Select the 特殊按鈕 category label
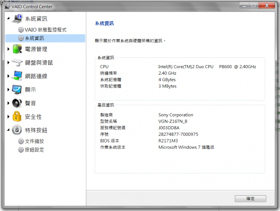 pyautogui.click(x=36, y=130)
